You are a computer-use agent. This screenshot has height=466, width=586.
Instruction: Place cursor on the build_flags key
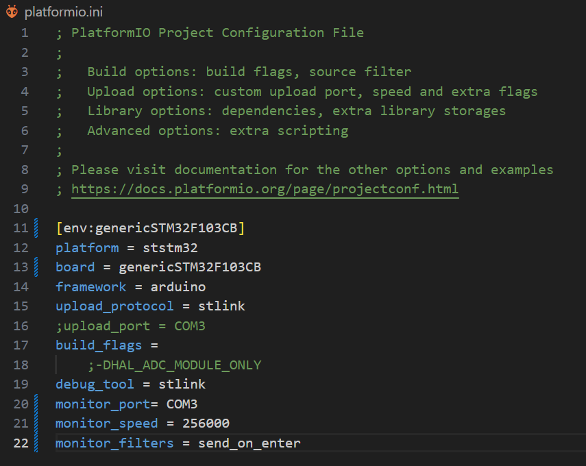(x=99, y=345)
